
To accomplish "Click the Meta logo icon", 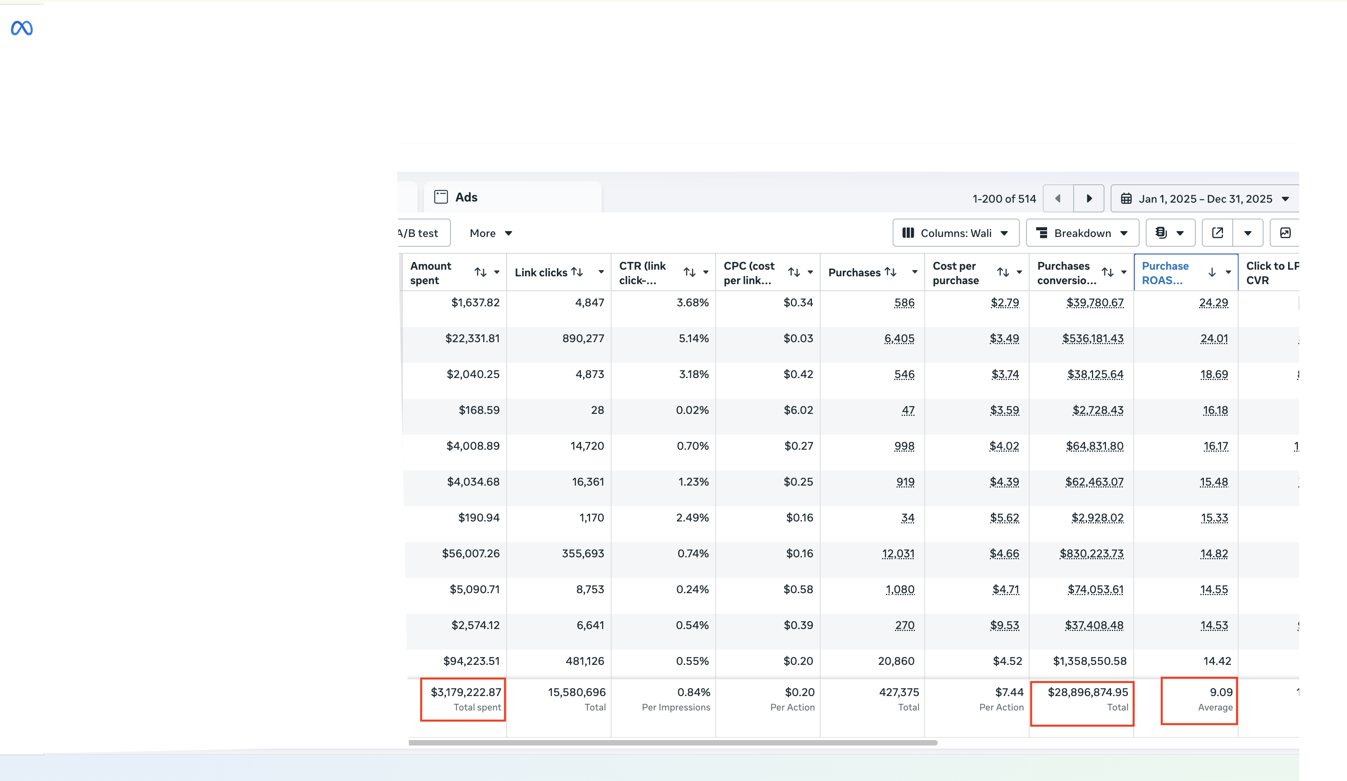I will (22, 28).
